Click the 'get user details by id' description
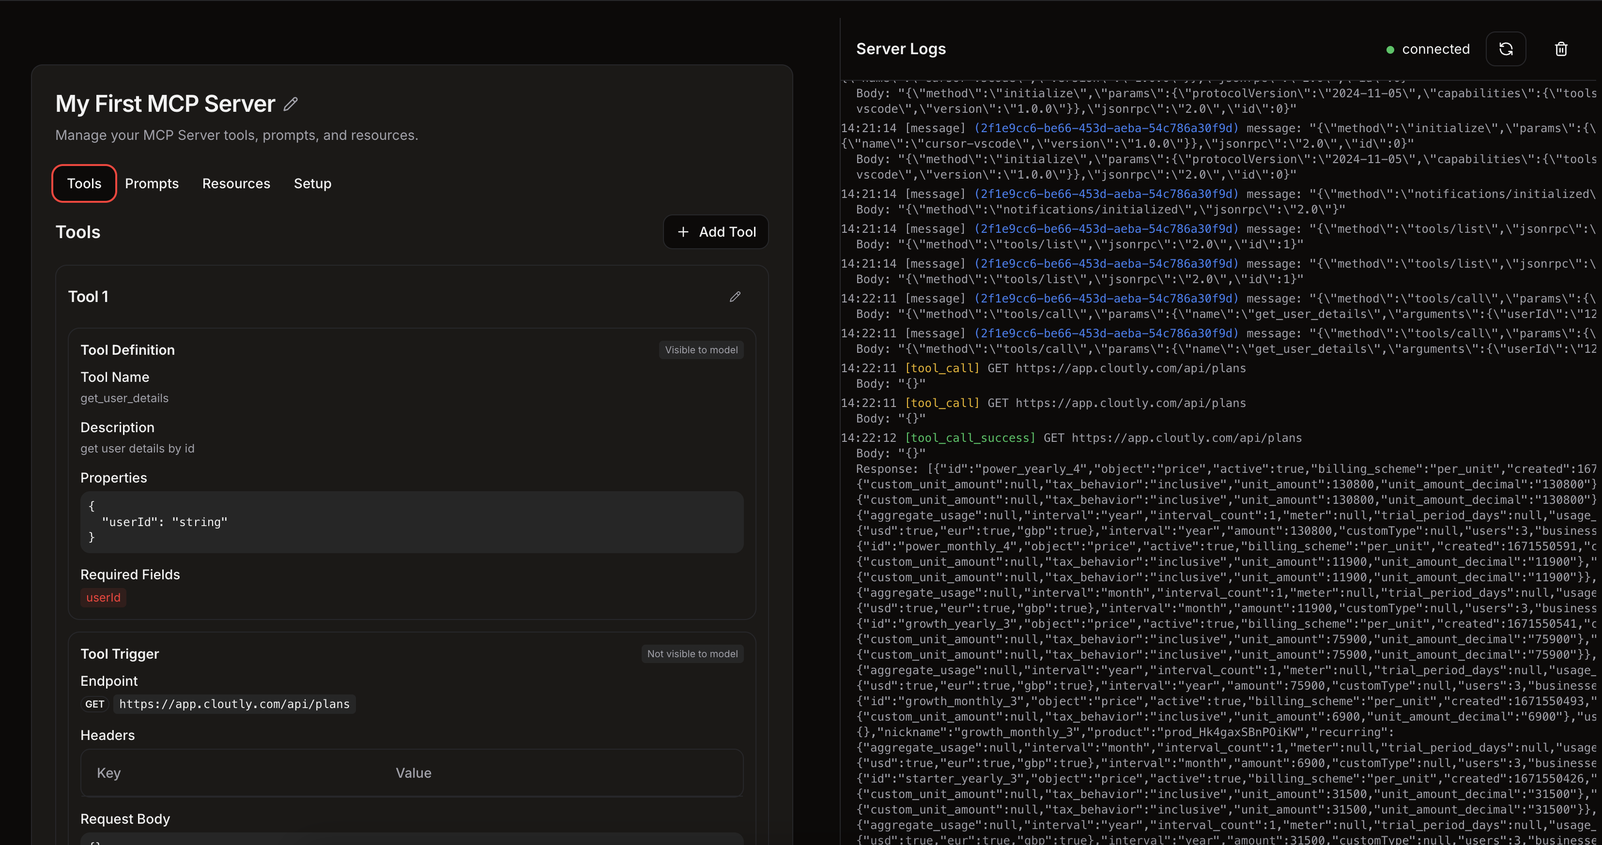Image resolution: width=1602 pixels, height=845 pixels. (138, 449)
